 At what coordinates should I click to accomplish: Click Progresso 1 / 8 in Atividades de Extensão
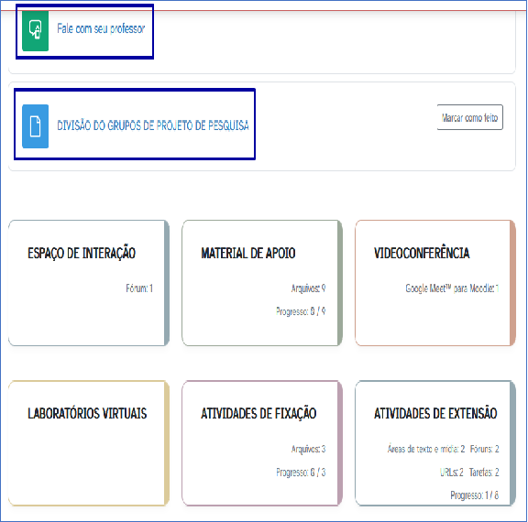coord(475,495)
